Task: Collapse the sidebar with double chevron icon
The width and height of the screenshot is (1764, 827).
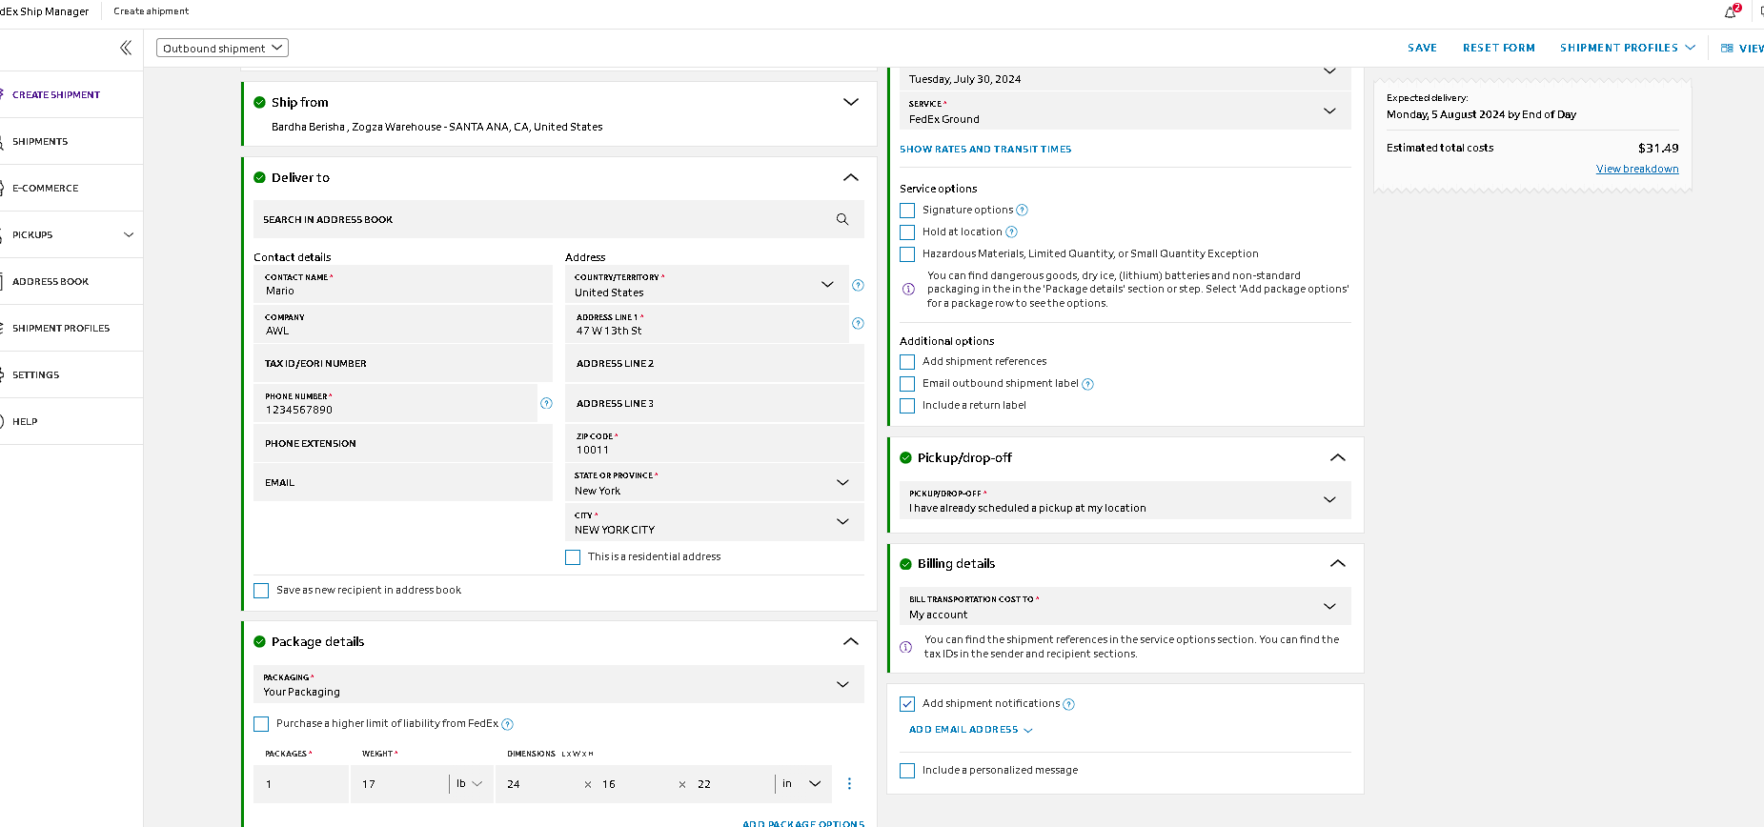Action: coord(126,48)
